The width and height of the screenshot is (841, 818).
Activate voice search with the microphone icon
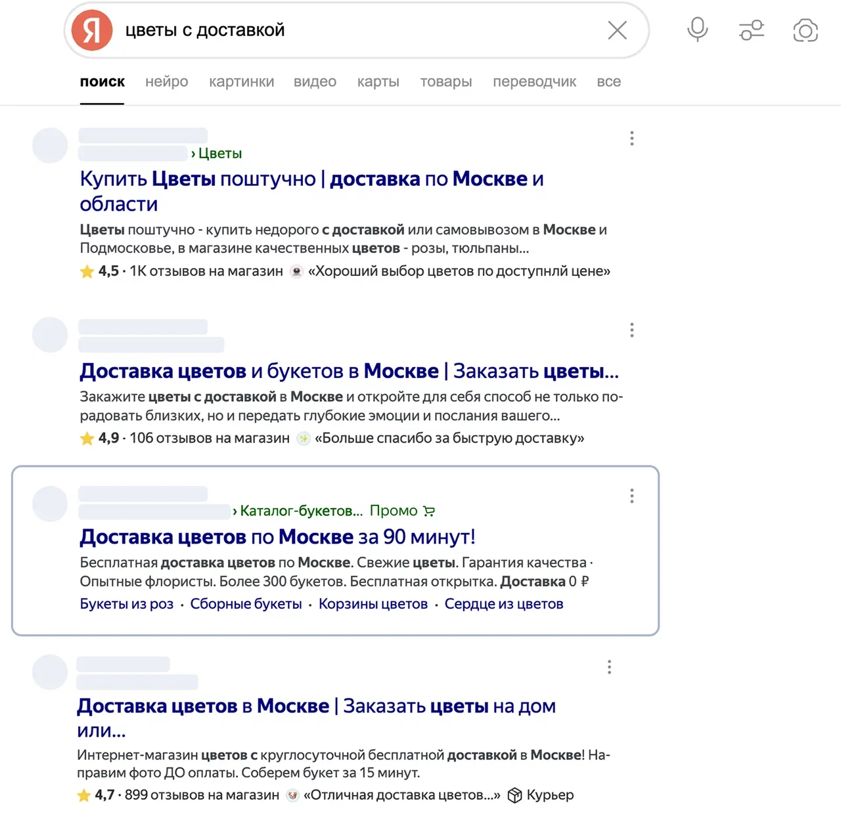pyautogui.click(x=697, y=30)
